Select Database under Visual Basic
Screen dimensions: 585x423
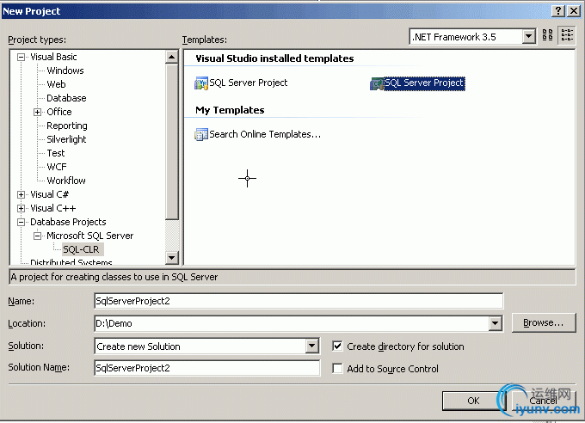66,98
